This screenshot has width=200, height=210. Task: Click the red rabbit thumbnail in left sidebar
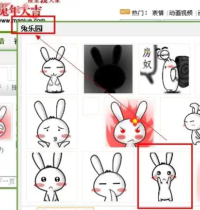(x=6, y=122)
